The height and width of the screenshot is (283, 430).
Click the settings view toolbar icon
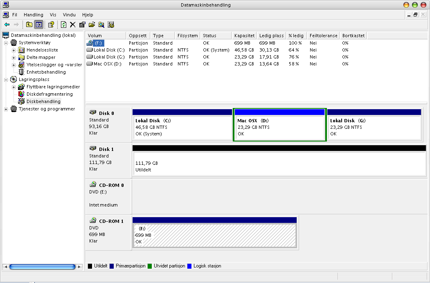tap(111, 25)
